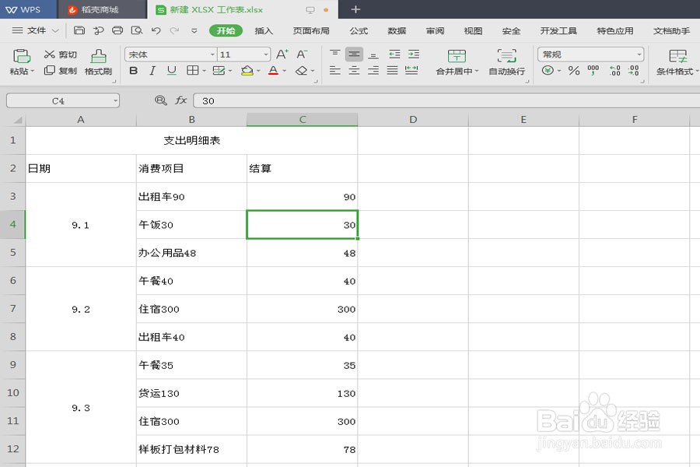This screenshot has height=467, width=700.
Task: Open the number format dropdown 常规
Action: (x=639, y=54)
